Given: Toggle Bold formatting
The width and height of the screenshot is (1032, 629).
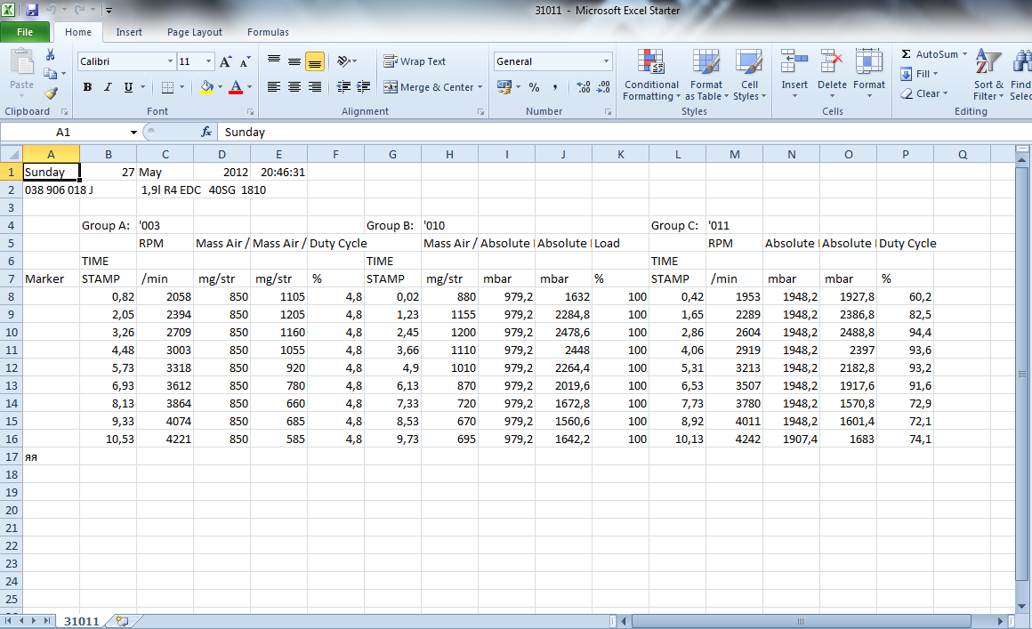Looking at the screenshot, I should [x=87, y=87].
